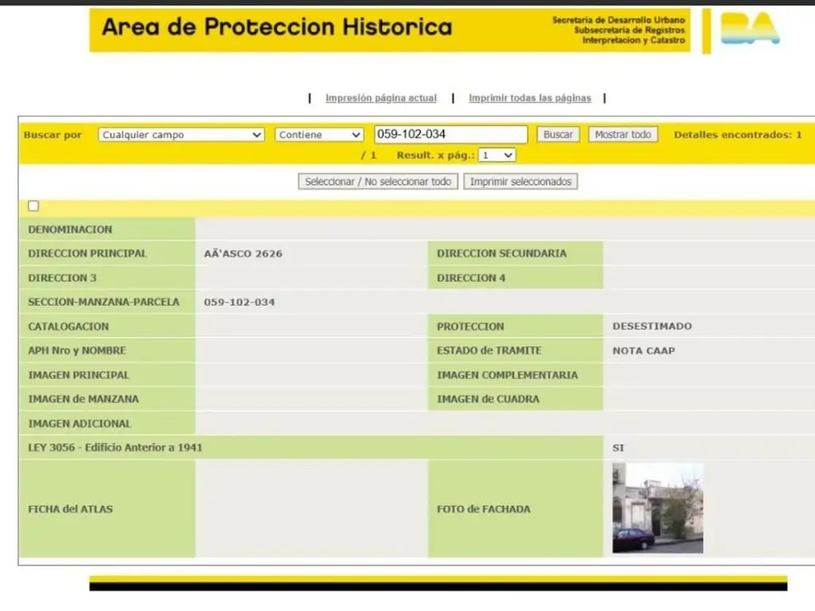The width and height of the screenshot is (815, 611).
Task: Open the facade photo thumbnail
Action: (657, 508)
